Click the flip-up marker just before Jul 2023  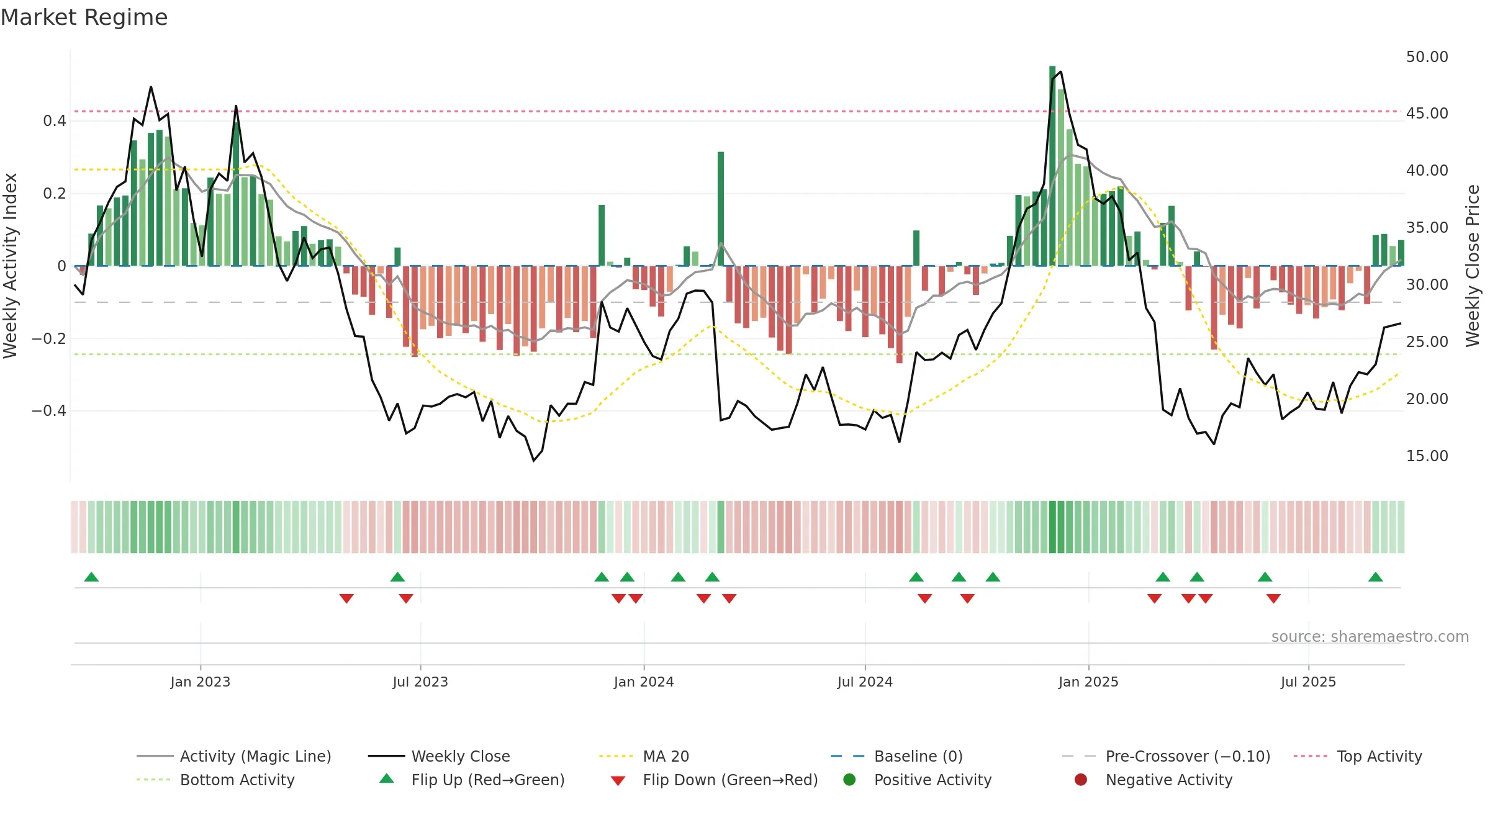tap(397, 577)
